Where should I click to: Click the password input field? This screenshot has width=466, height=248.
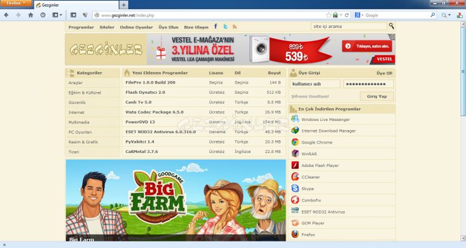tap(369, 83)
